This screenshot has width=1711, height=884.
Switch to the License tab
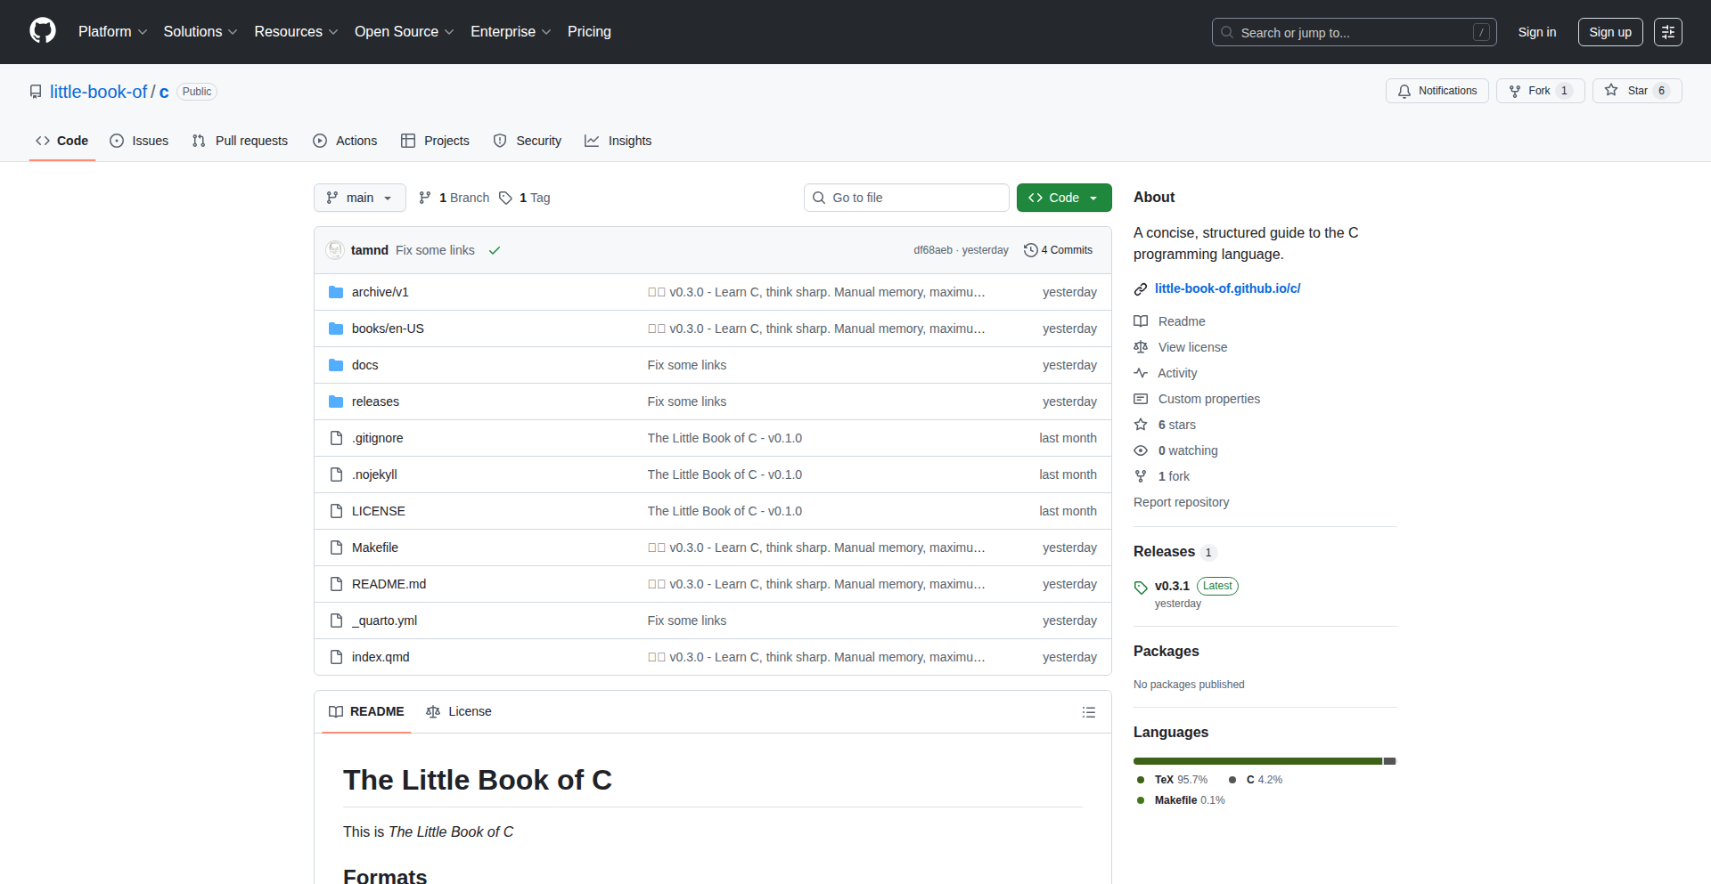459,711
